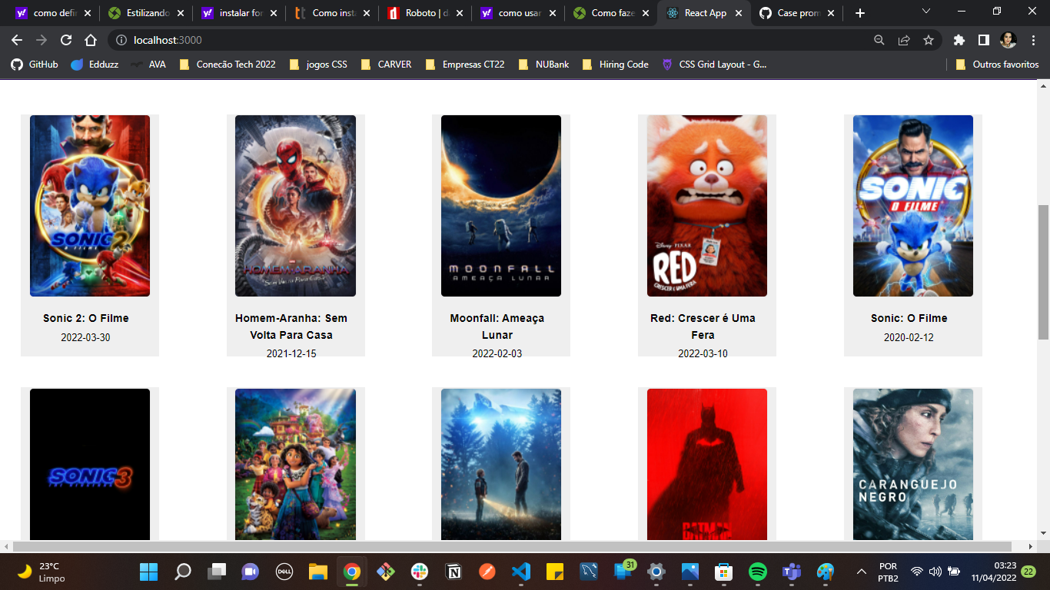Select the Sonic: O Filme poster
The image size is (1050, 590).
(913, 206)
